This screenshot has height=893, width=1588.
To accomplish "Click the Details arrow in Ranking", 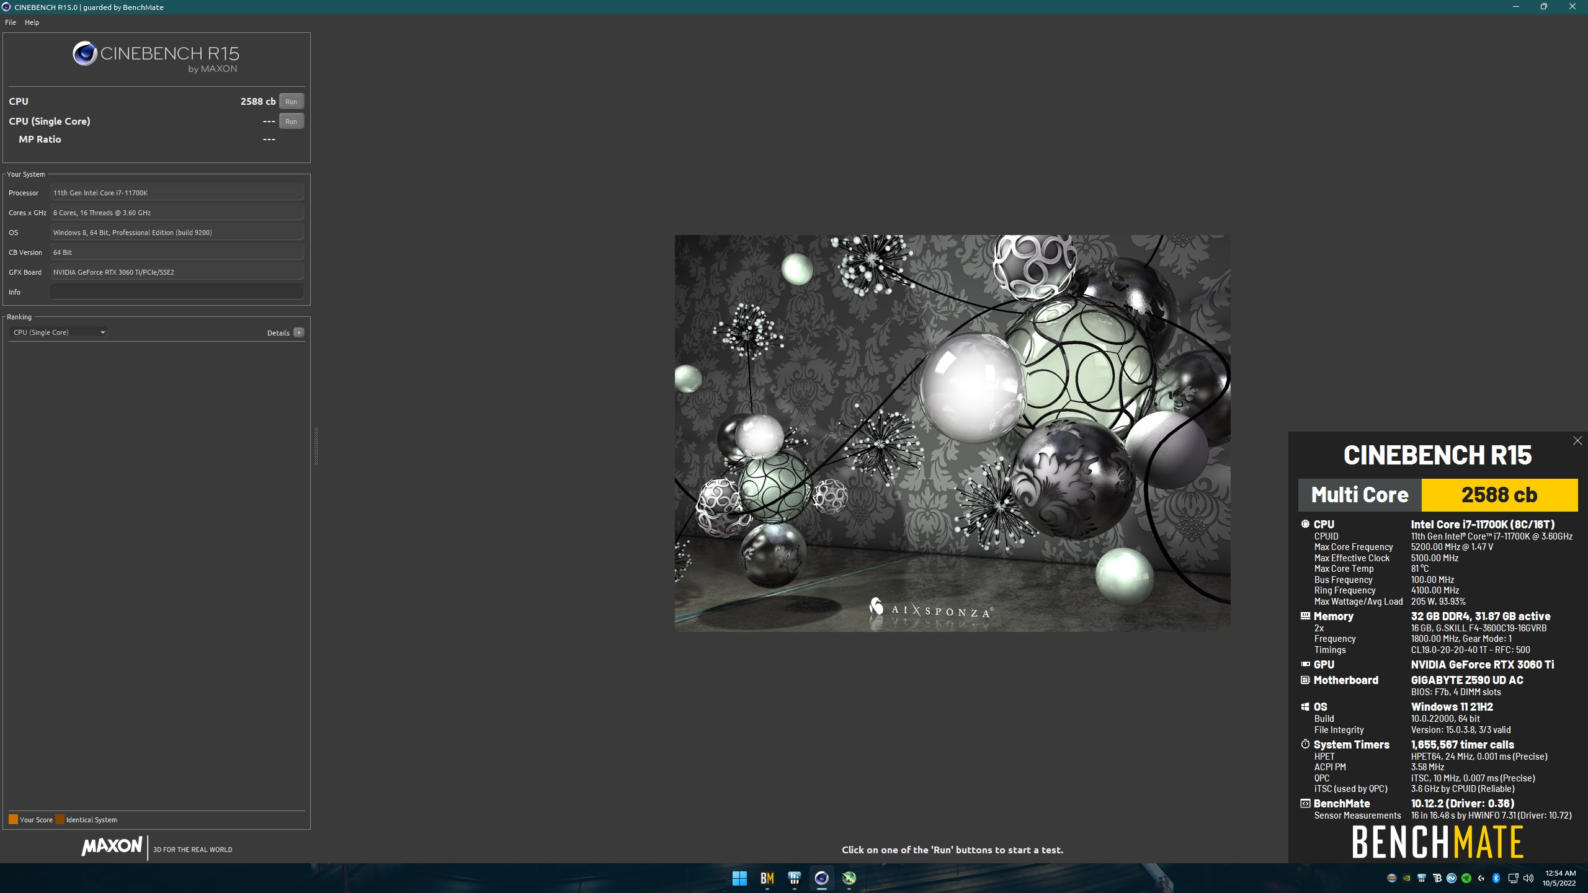I will pos(299,333).
